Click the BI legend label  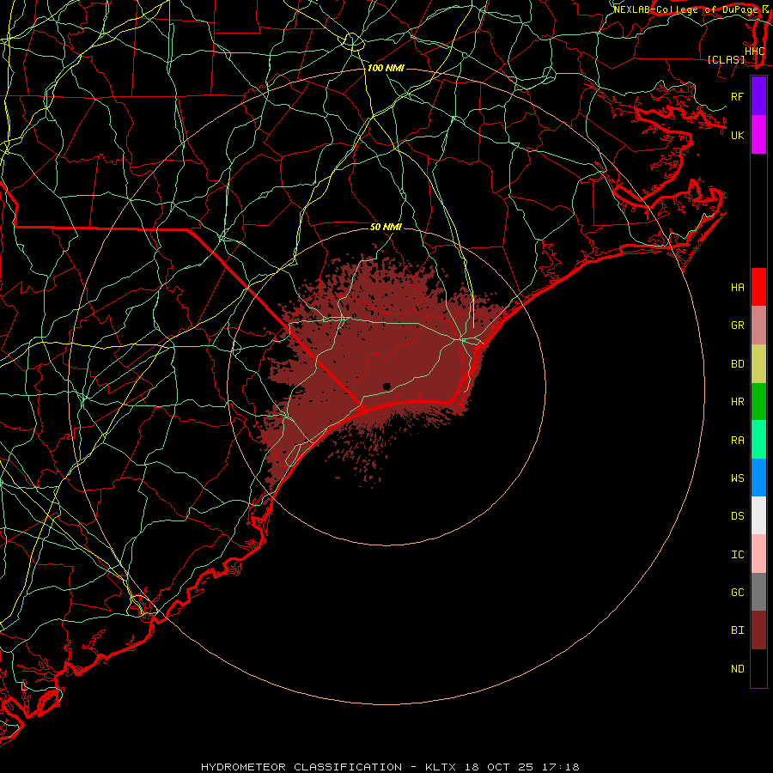tap(737, 630)
